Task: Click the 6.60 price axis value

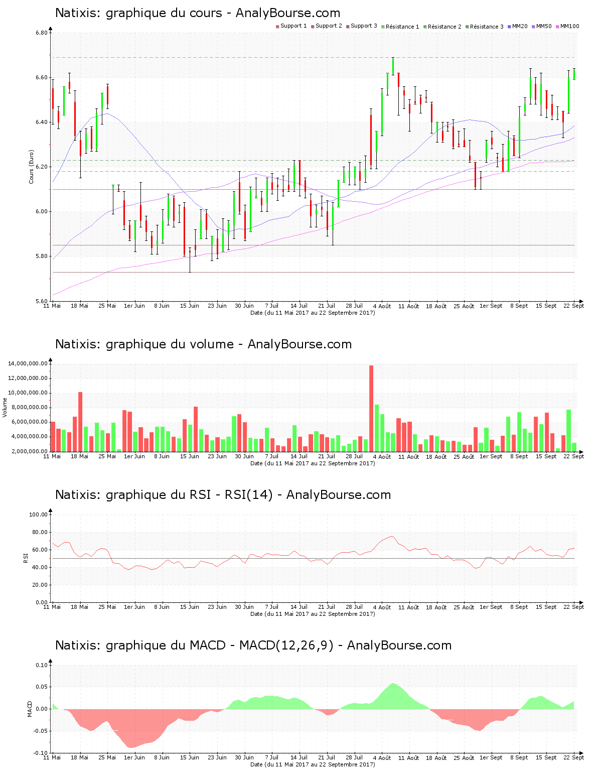Action: click(x=42, y=78)
